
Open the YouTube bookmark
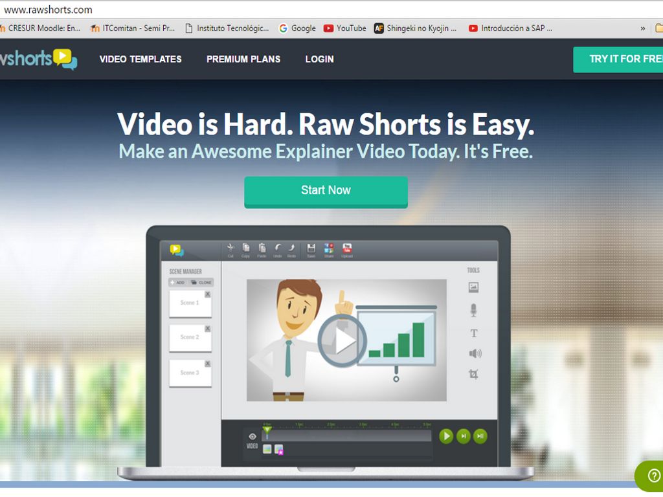coord(344,28)
